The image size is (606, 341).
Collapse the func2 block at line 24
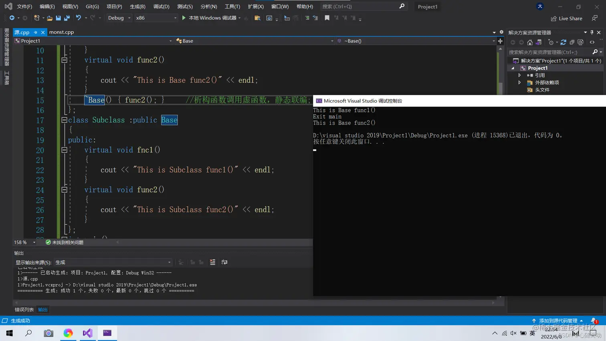click(64, 190)
